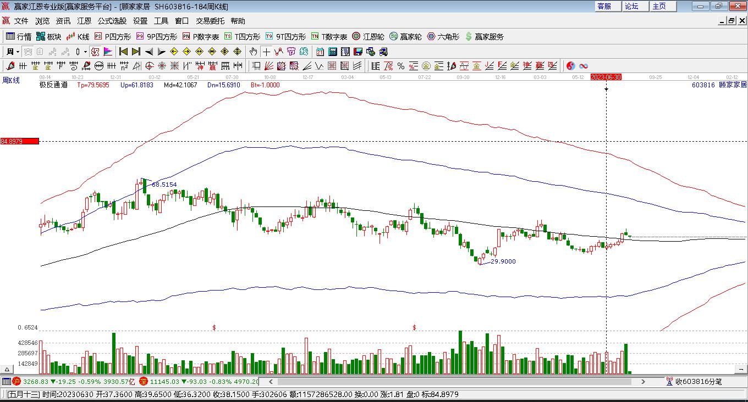Click the purple 节 icon in toolbar
Screen dimensions: 748x402
coord(291,52)
